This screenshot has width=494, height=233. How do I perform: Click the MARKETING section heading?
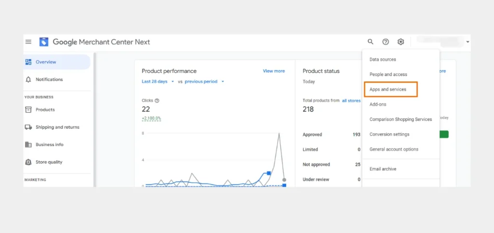pyautogui.click(x=35, y=180)
